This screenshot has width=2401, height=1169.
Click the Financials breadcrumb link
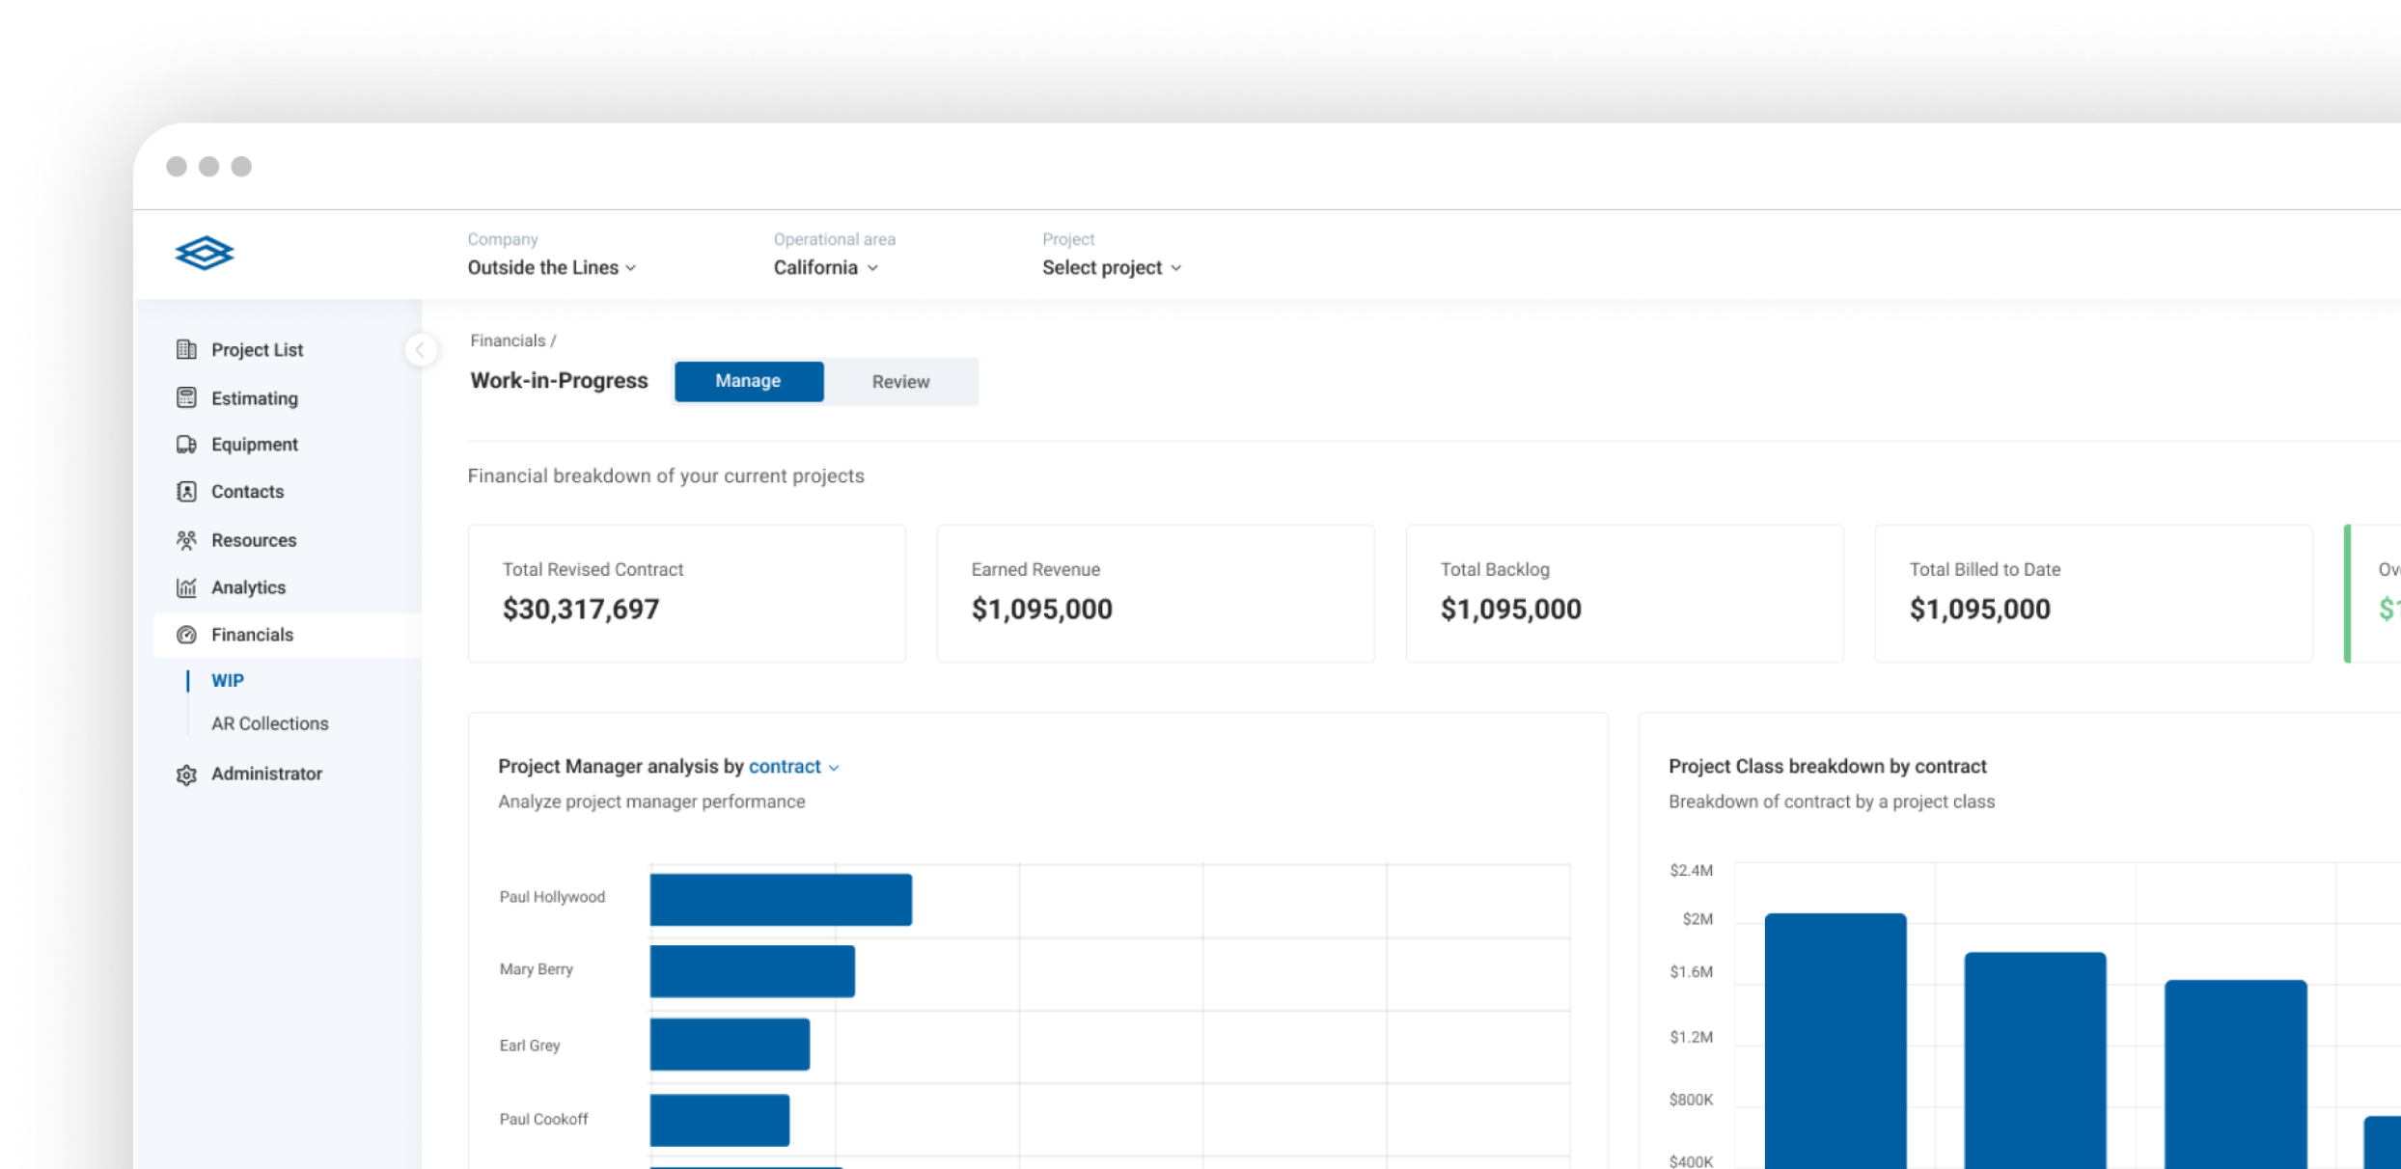[508, 340]
